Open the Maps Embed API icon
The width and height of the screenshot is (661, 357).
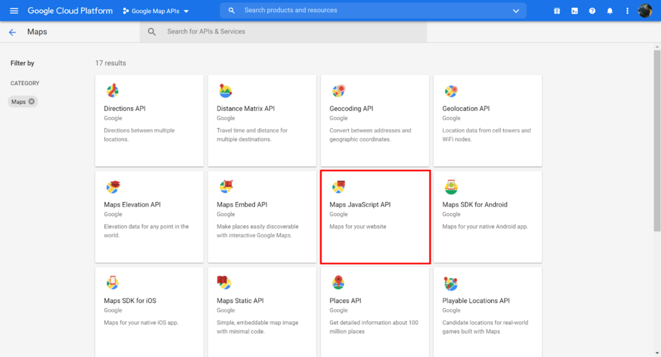pos(226,187)
